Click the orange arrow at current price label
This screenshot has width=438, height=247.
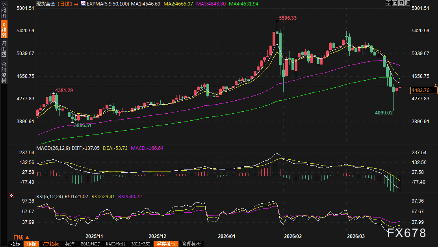point(435,85)
